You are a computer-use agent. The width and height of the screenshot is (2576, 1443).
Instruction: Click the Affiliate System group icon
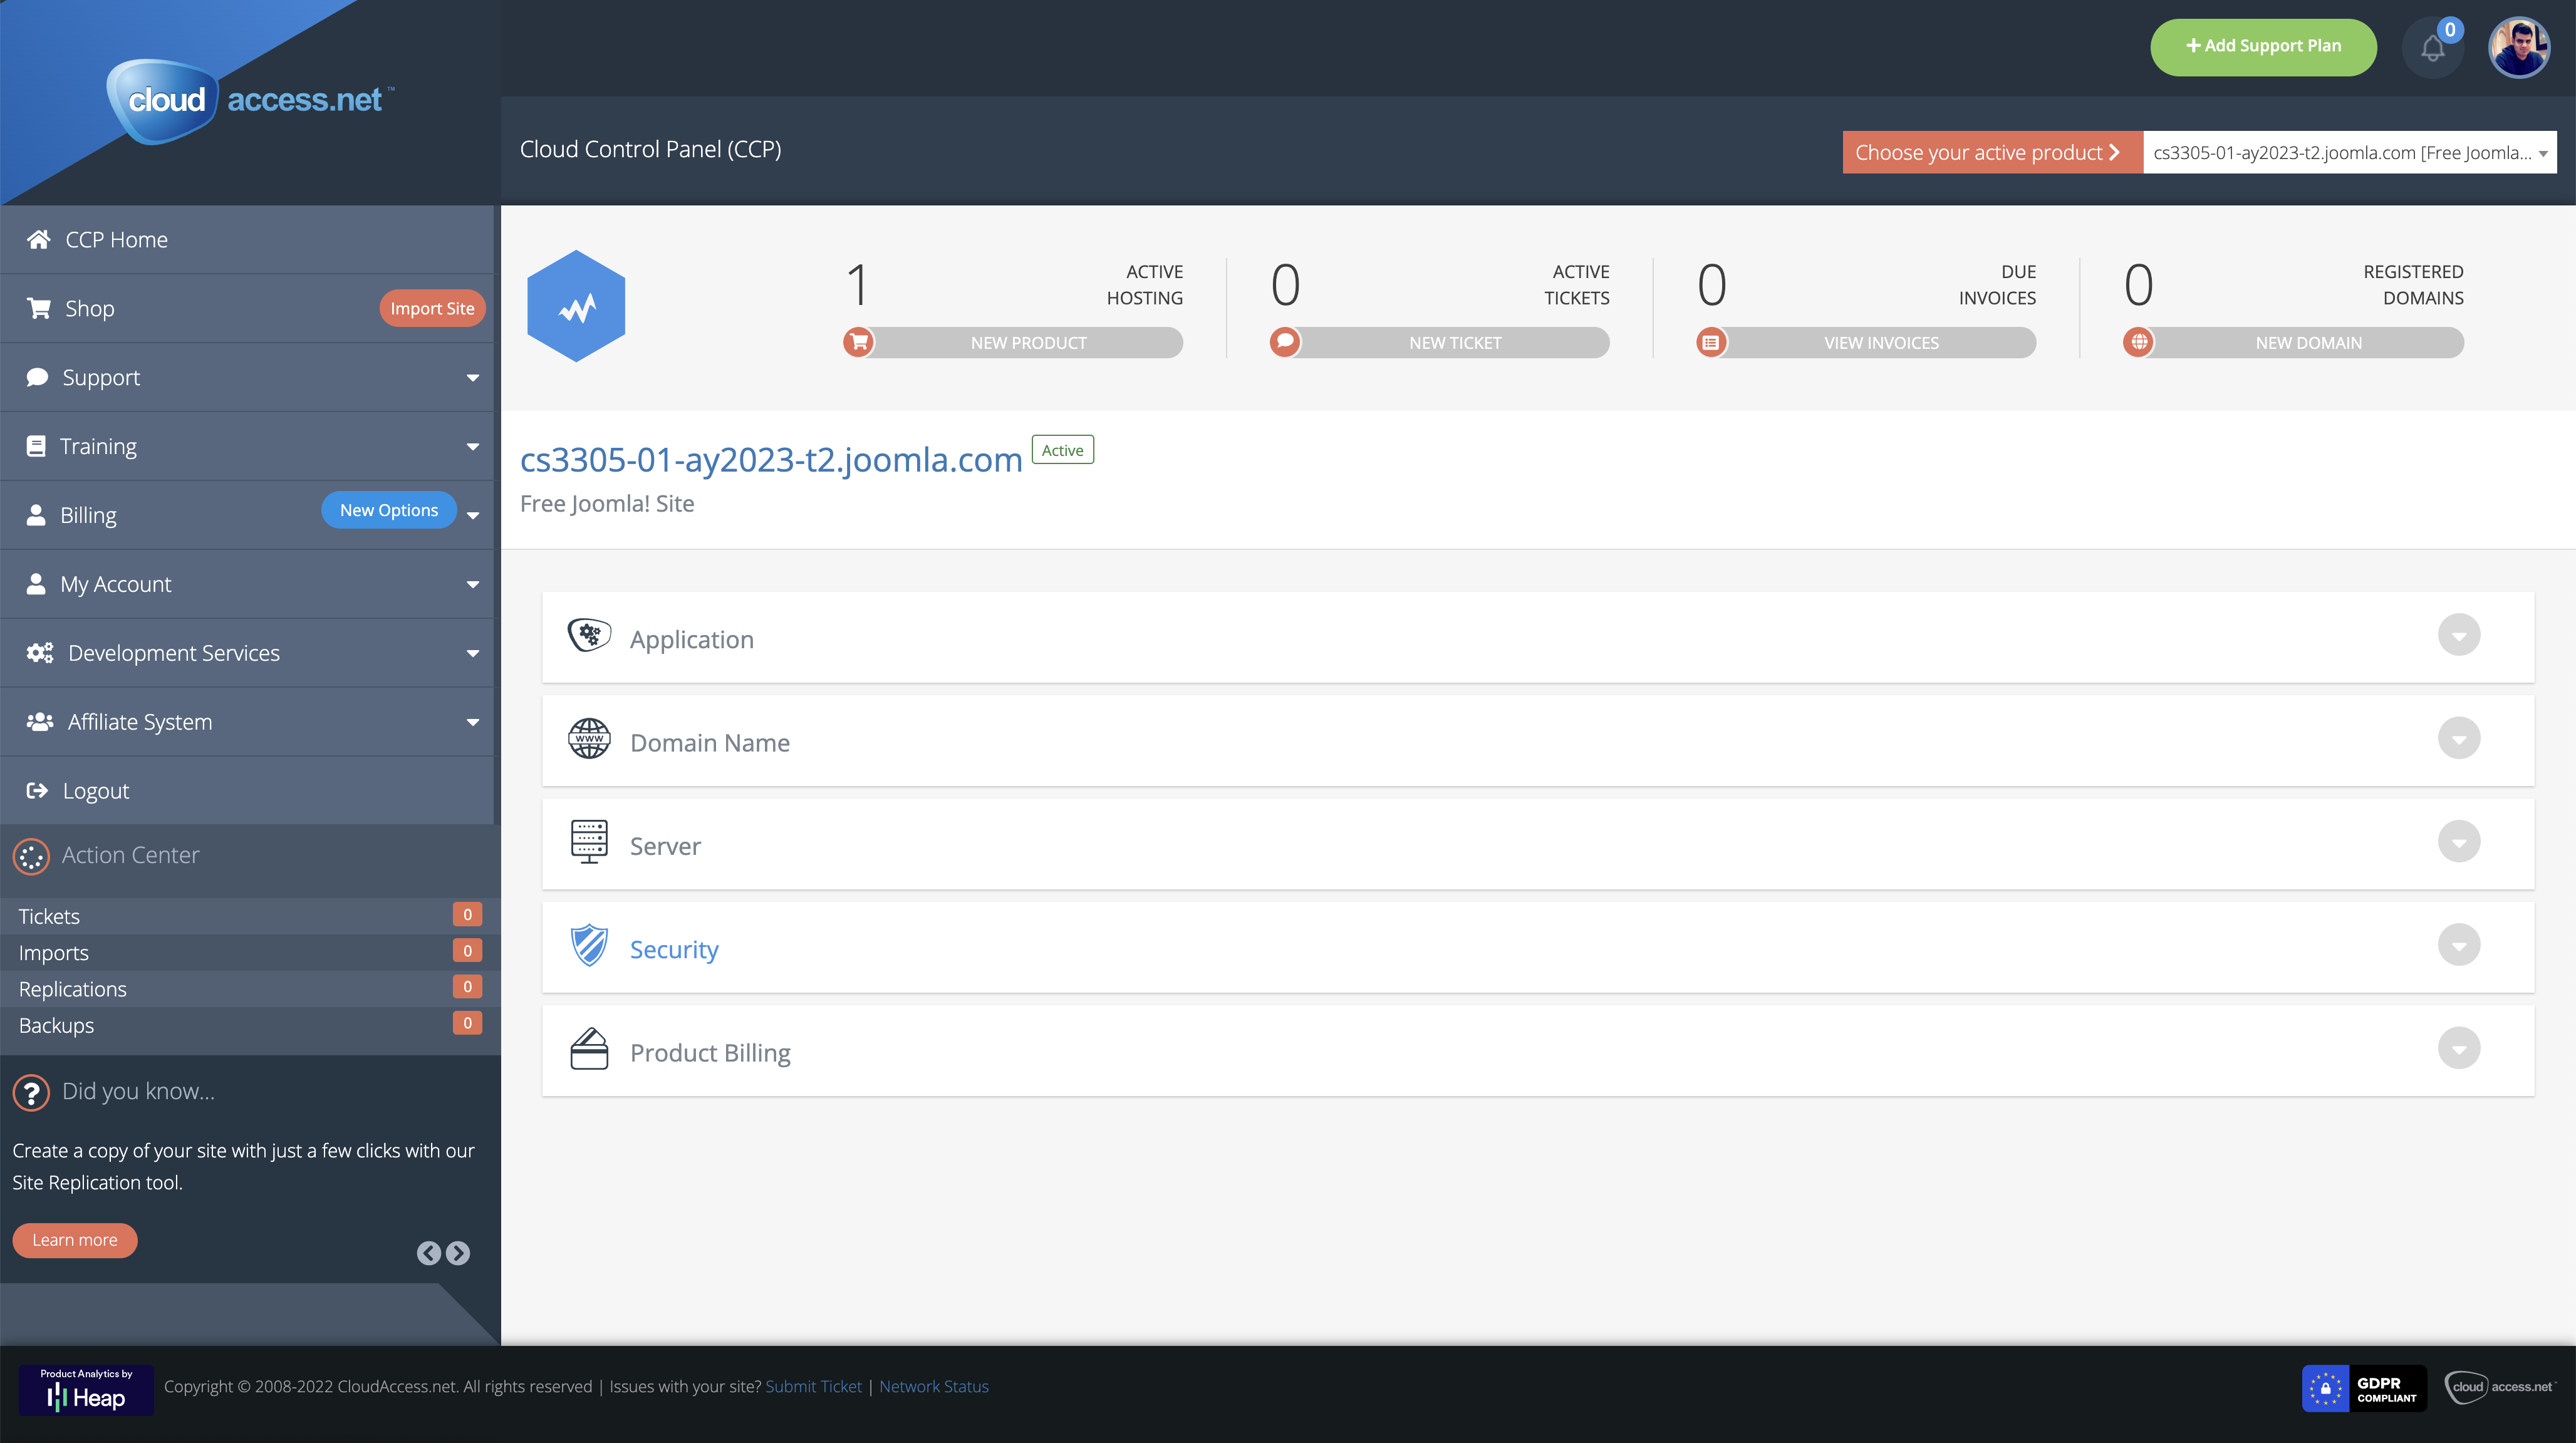pos(40,722)
